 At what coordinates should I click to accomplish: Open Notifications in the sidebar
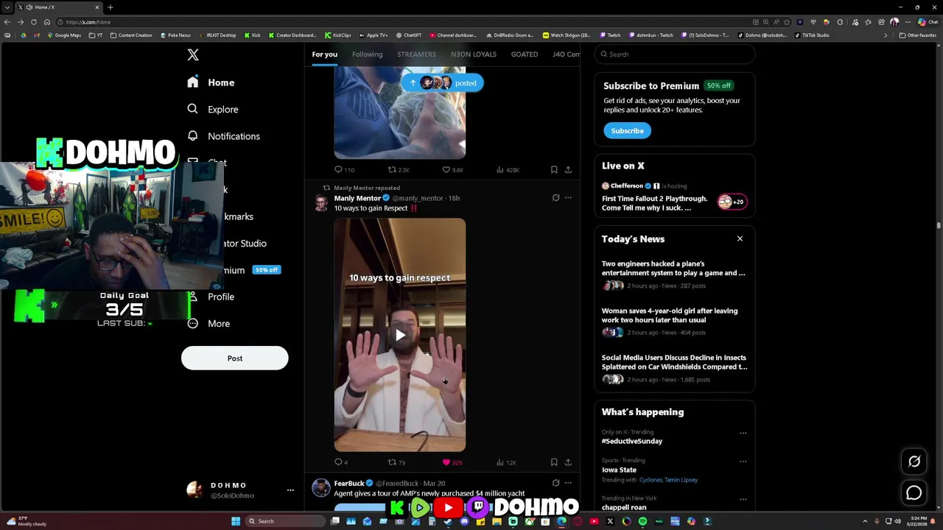[223, 136]
